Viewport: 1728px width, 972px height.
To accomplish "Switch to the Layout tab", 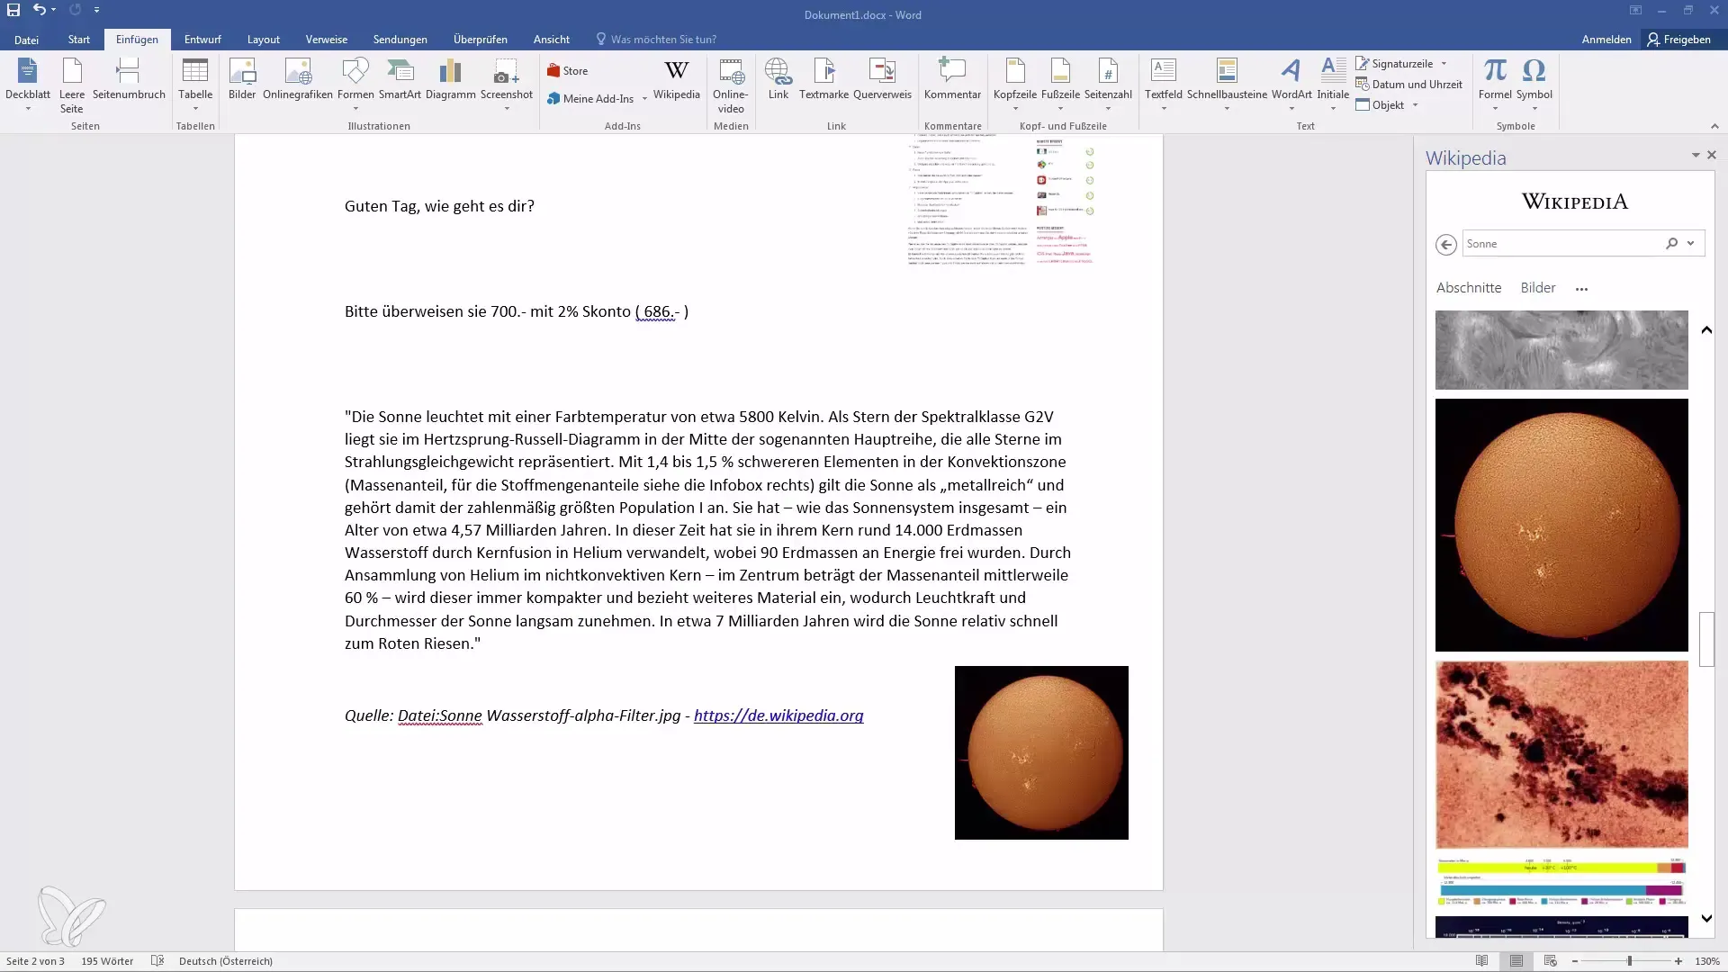I will (264, 40).
